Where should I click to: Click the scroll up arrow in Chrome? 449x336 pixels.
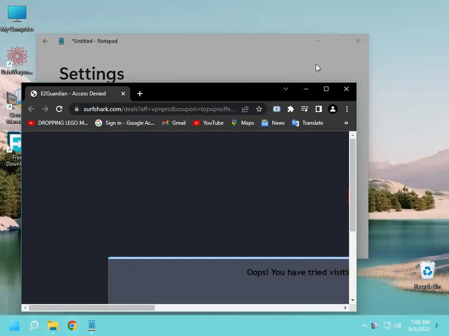pyautogui.click(x=353, y=135)
